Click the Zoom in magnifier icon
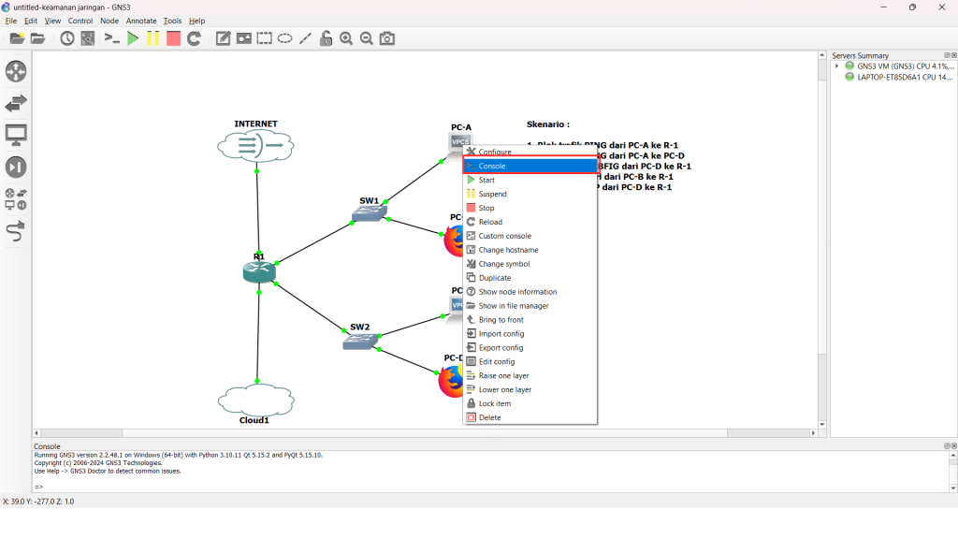 pos(346,38)
